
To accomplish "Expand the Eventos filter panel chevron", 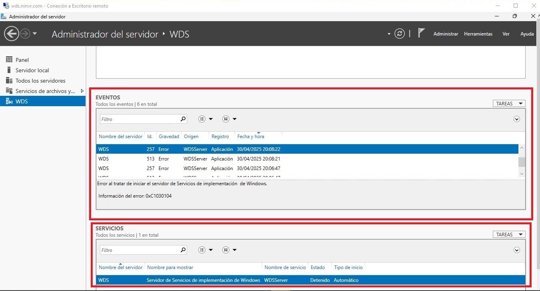I will pos(517,119).
